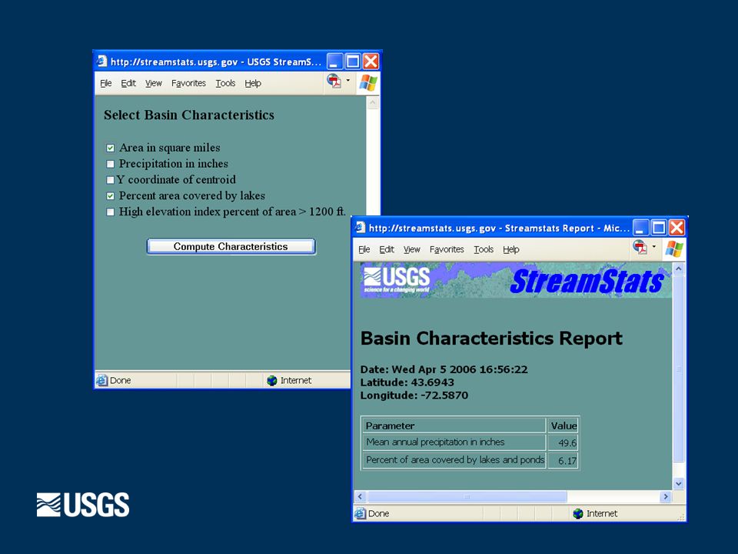Open Edit menu in StreamStats selection window
The height and width of the screenshot is (554, 738).
pyautogui.click(x=128, y=83)
